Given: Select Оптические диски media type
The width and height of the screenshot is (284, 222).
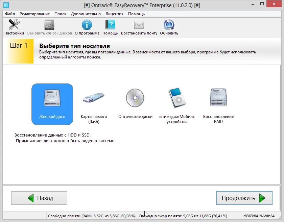Looking at the screenshot, I should [x=135, y=104].
